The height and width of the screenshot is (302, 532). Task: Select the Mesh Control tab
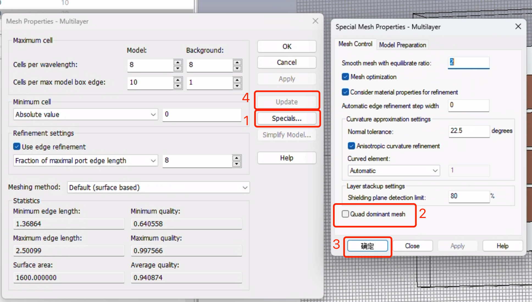(x=355, y=44)
